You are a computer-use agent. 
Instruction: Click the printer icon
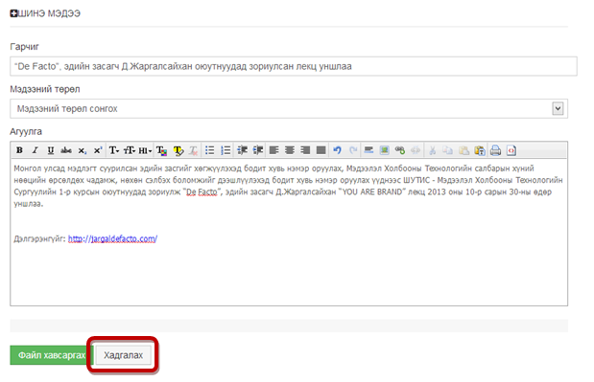click(495, 150)
